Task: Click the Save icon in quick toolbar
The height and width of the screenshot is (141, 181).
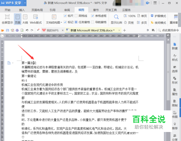Action: (x=8, y=30)
